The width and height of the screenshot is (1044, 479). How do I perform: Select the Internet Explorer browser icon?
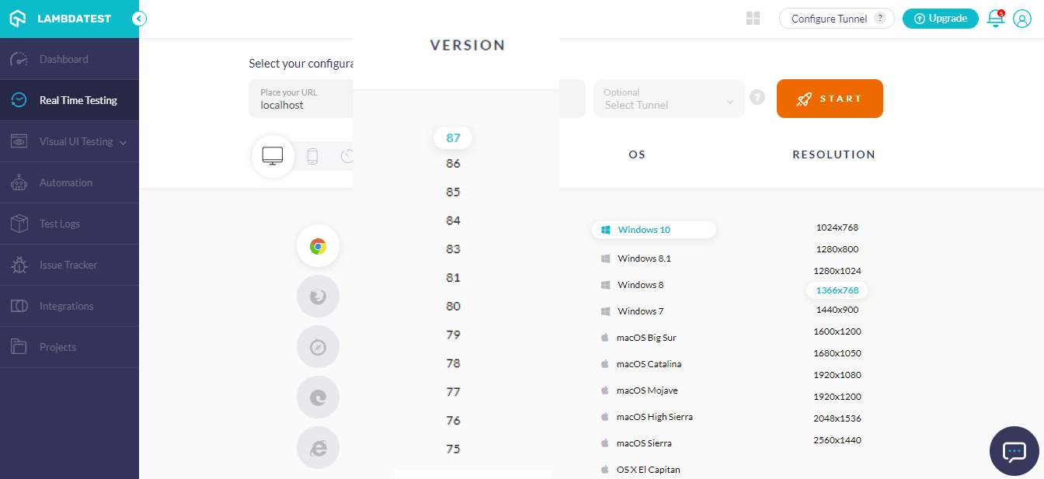318,448
